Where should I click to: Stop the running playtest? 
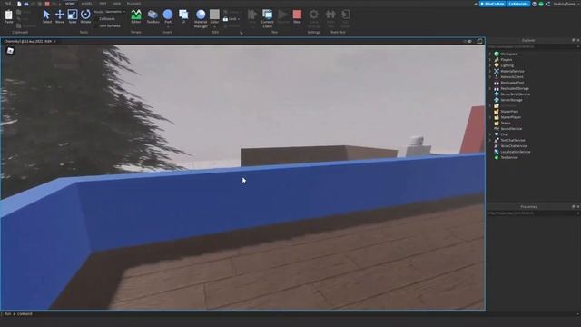(297, 16)
